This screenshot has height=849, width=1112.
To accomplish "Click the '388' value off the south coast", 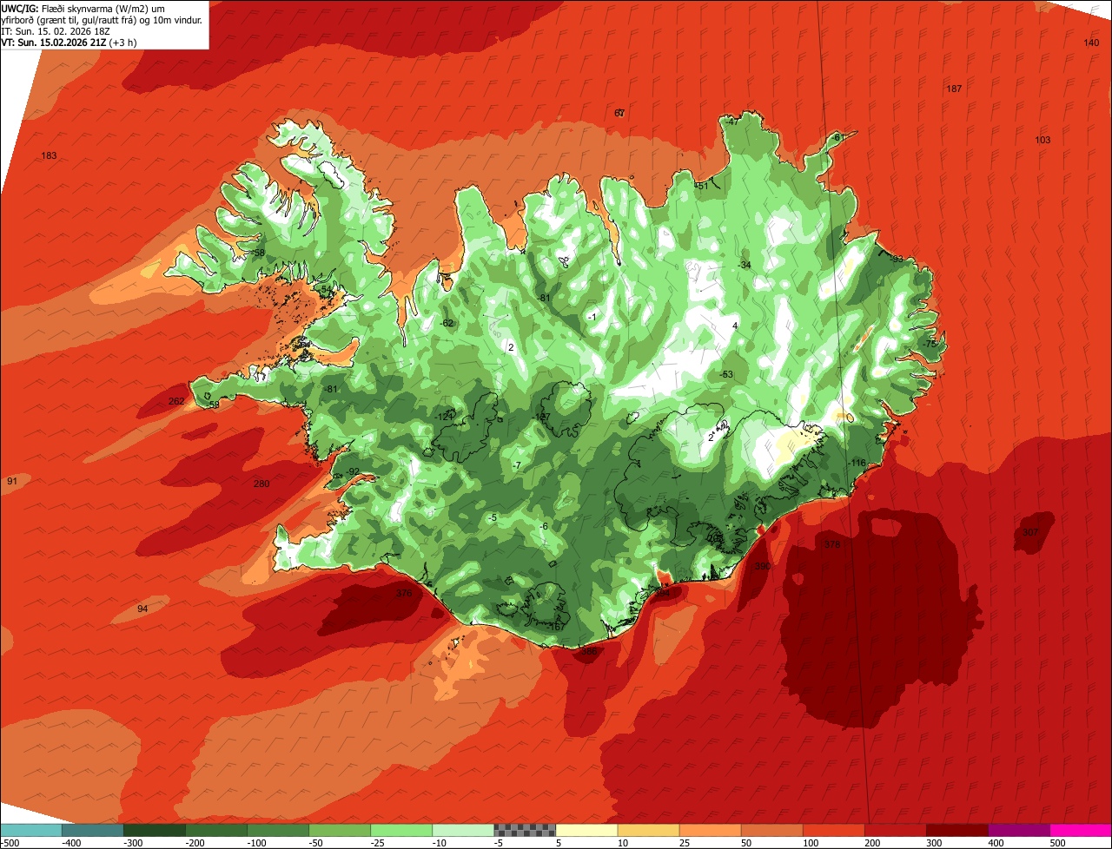I will [x=589, y=651].
